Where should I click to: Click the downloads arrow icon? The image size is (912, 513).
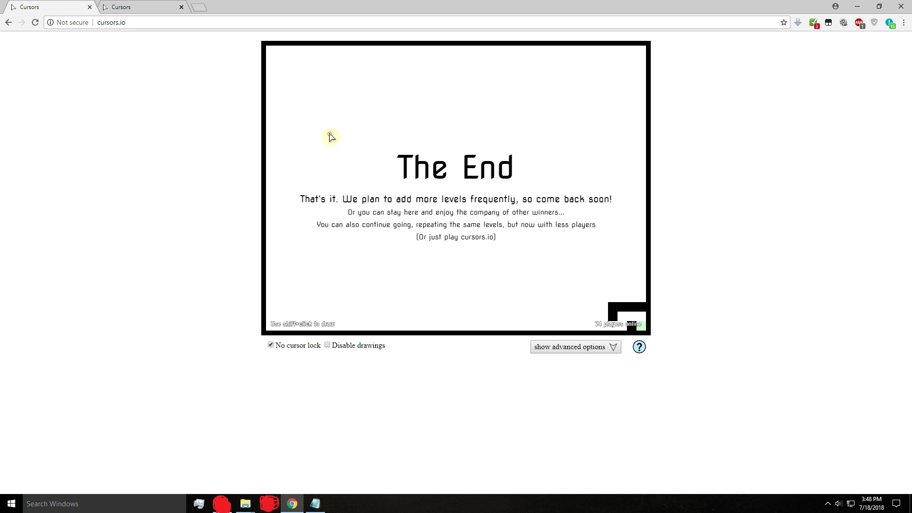point(798,23)
